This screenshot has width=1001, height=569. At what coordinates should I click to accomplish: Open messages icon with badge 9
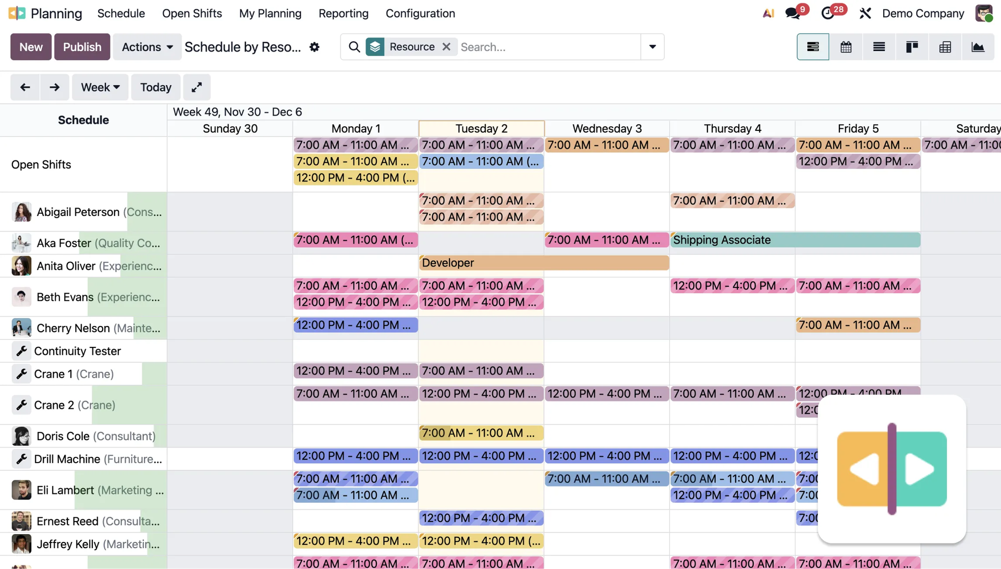tap(793, 14)
